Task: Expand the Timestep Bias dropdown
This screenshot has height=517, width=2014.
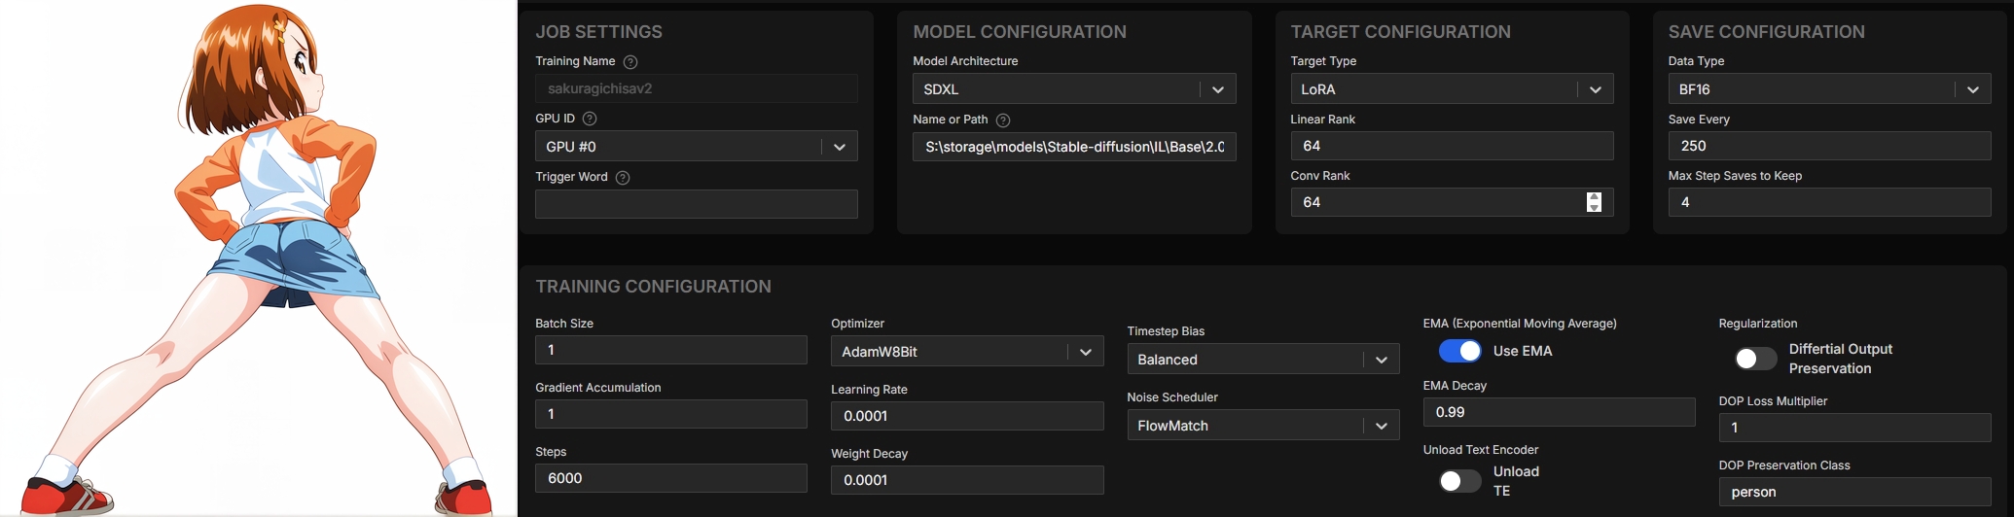Action: point(1263,360)
